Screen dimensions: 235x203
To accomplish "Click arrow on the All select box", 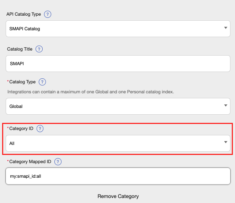I will tap(225, 142).
